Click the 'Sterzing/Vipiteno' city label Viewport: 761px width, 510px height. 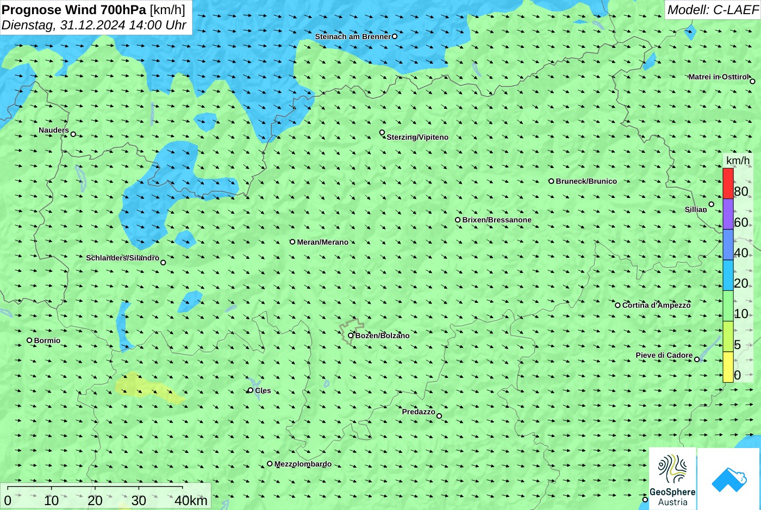tap(417, 137)
